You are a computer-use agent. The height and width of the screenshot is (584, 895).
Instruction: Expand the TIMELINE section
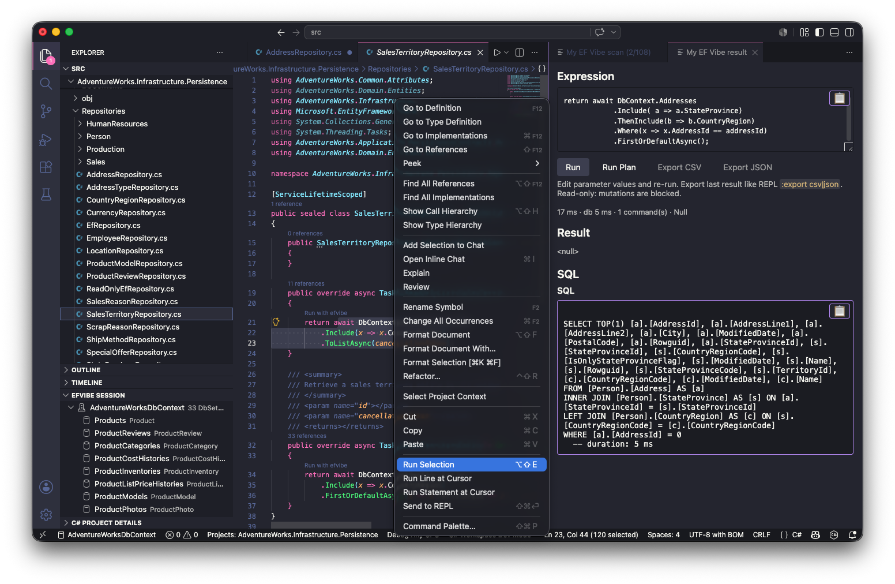[146, 383]
